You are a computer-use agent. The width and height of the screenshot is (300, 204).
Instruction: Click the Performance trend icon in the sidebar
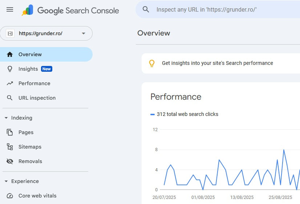(10, 83)
